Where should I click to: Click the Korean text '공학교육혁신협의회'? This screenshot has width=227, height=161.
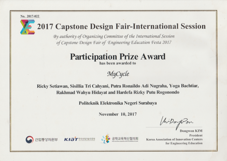(x=125, y=138)
